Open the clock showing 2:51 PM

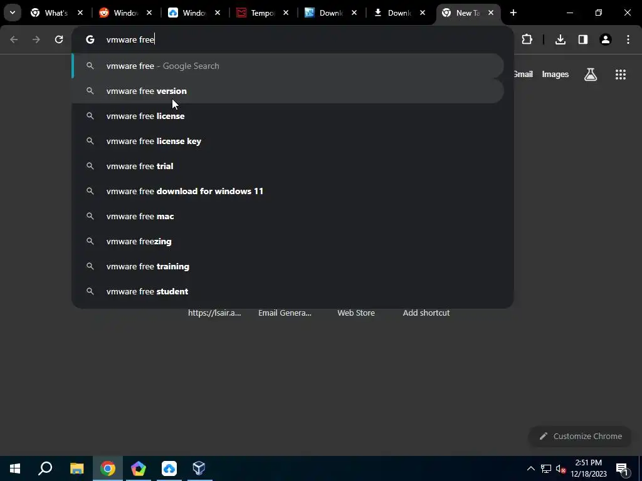[x=588, y=468]
